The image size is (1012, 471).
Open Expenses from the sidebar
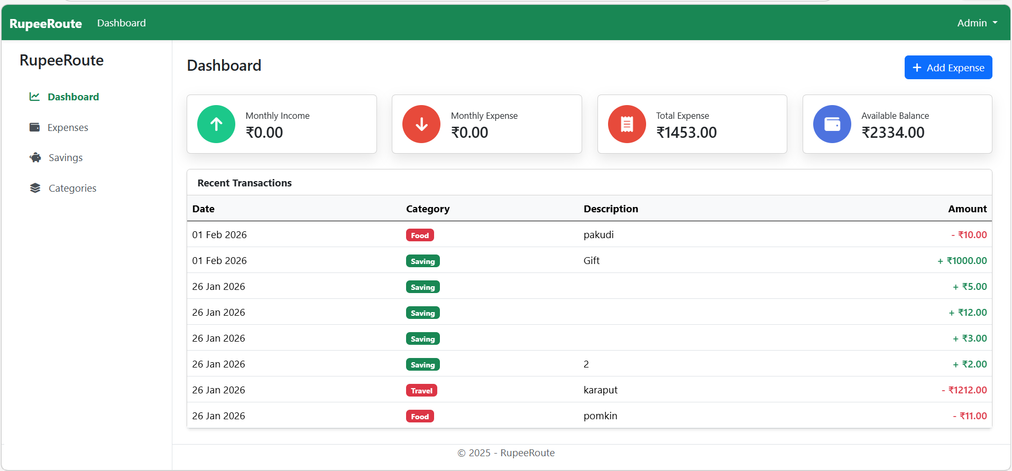point(68,127)
